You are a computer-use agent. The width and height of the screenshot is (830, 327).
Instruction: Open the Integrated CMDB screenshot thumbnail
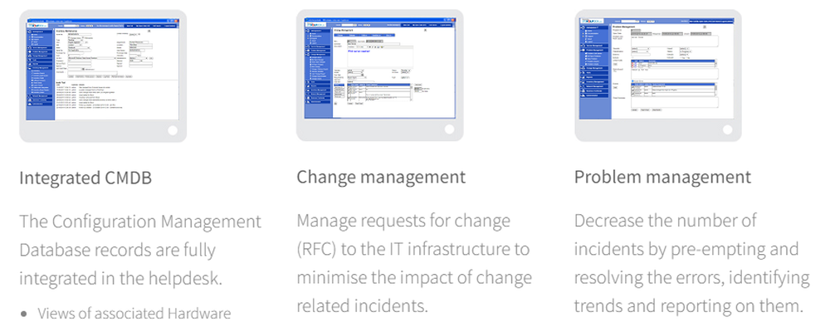pyautogui.click(x=103, y=76)
